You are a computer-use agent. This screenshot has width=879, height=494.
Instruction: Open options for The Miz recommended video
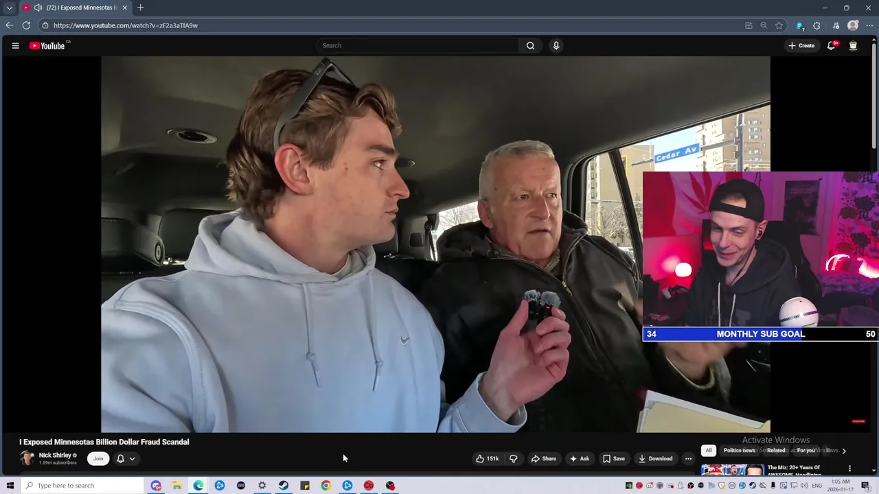[x=849, y=469]
